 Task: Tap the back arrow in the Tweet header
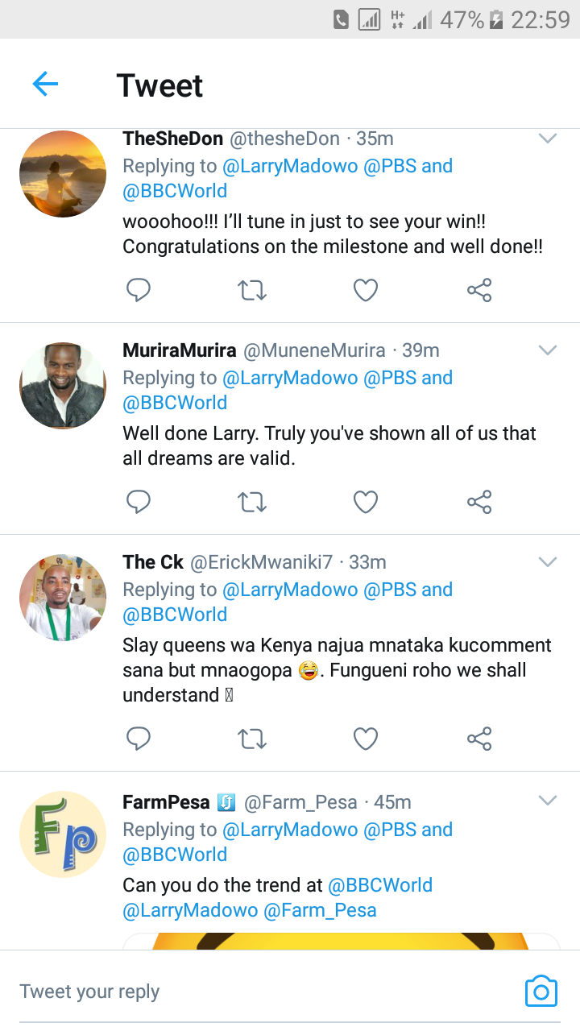click(46, 85)
